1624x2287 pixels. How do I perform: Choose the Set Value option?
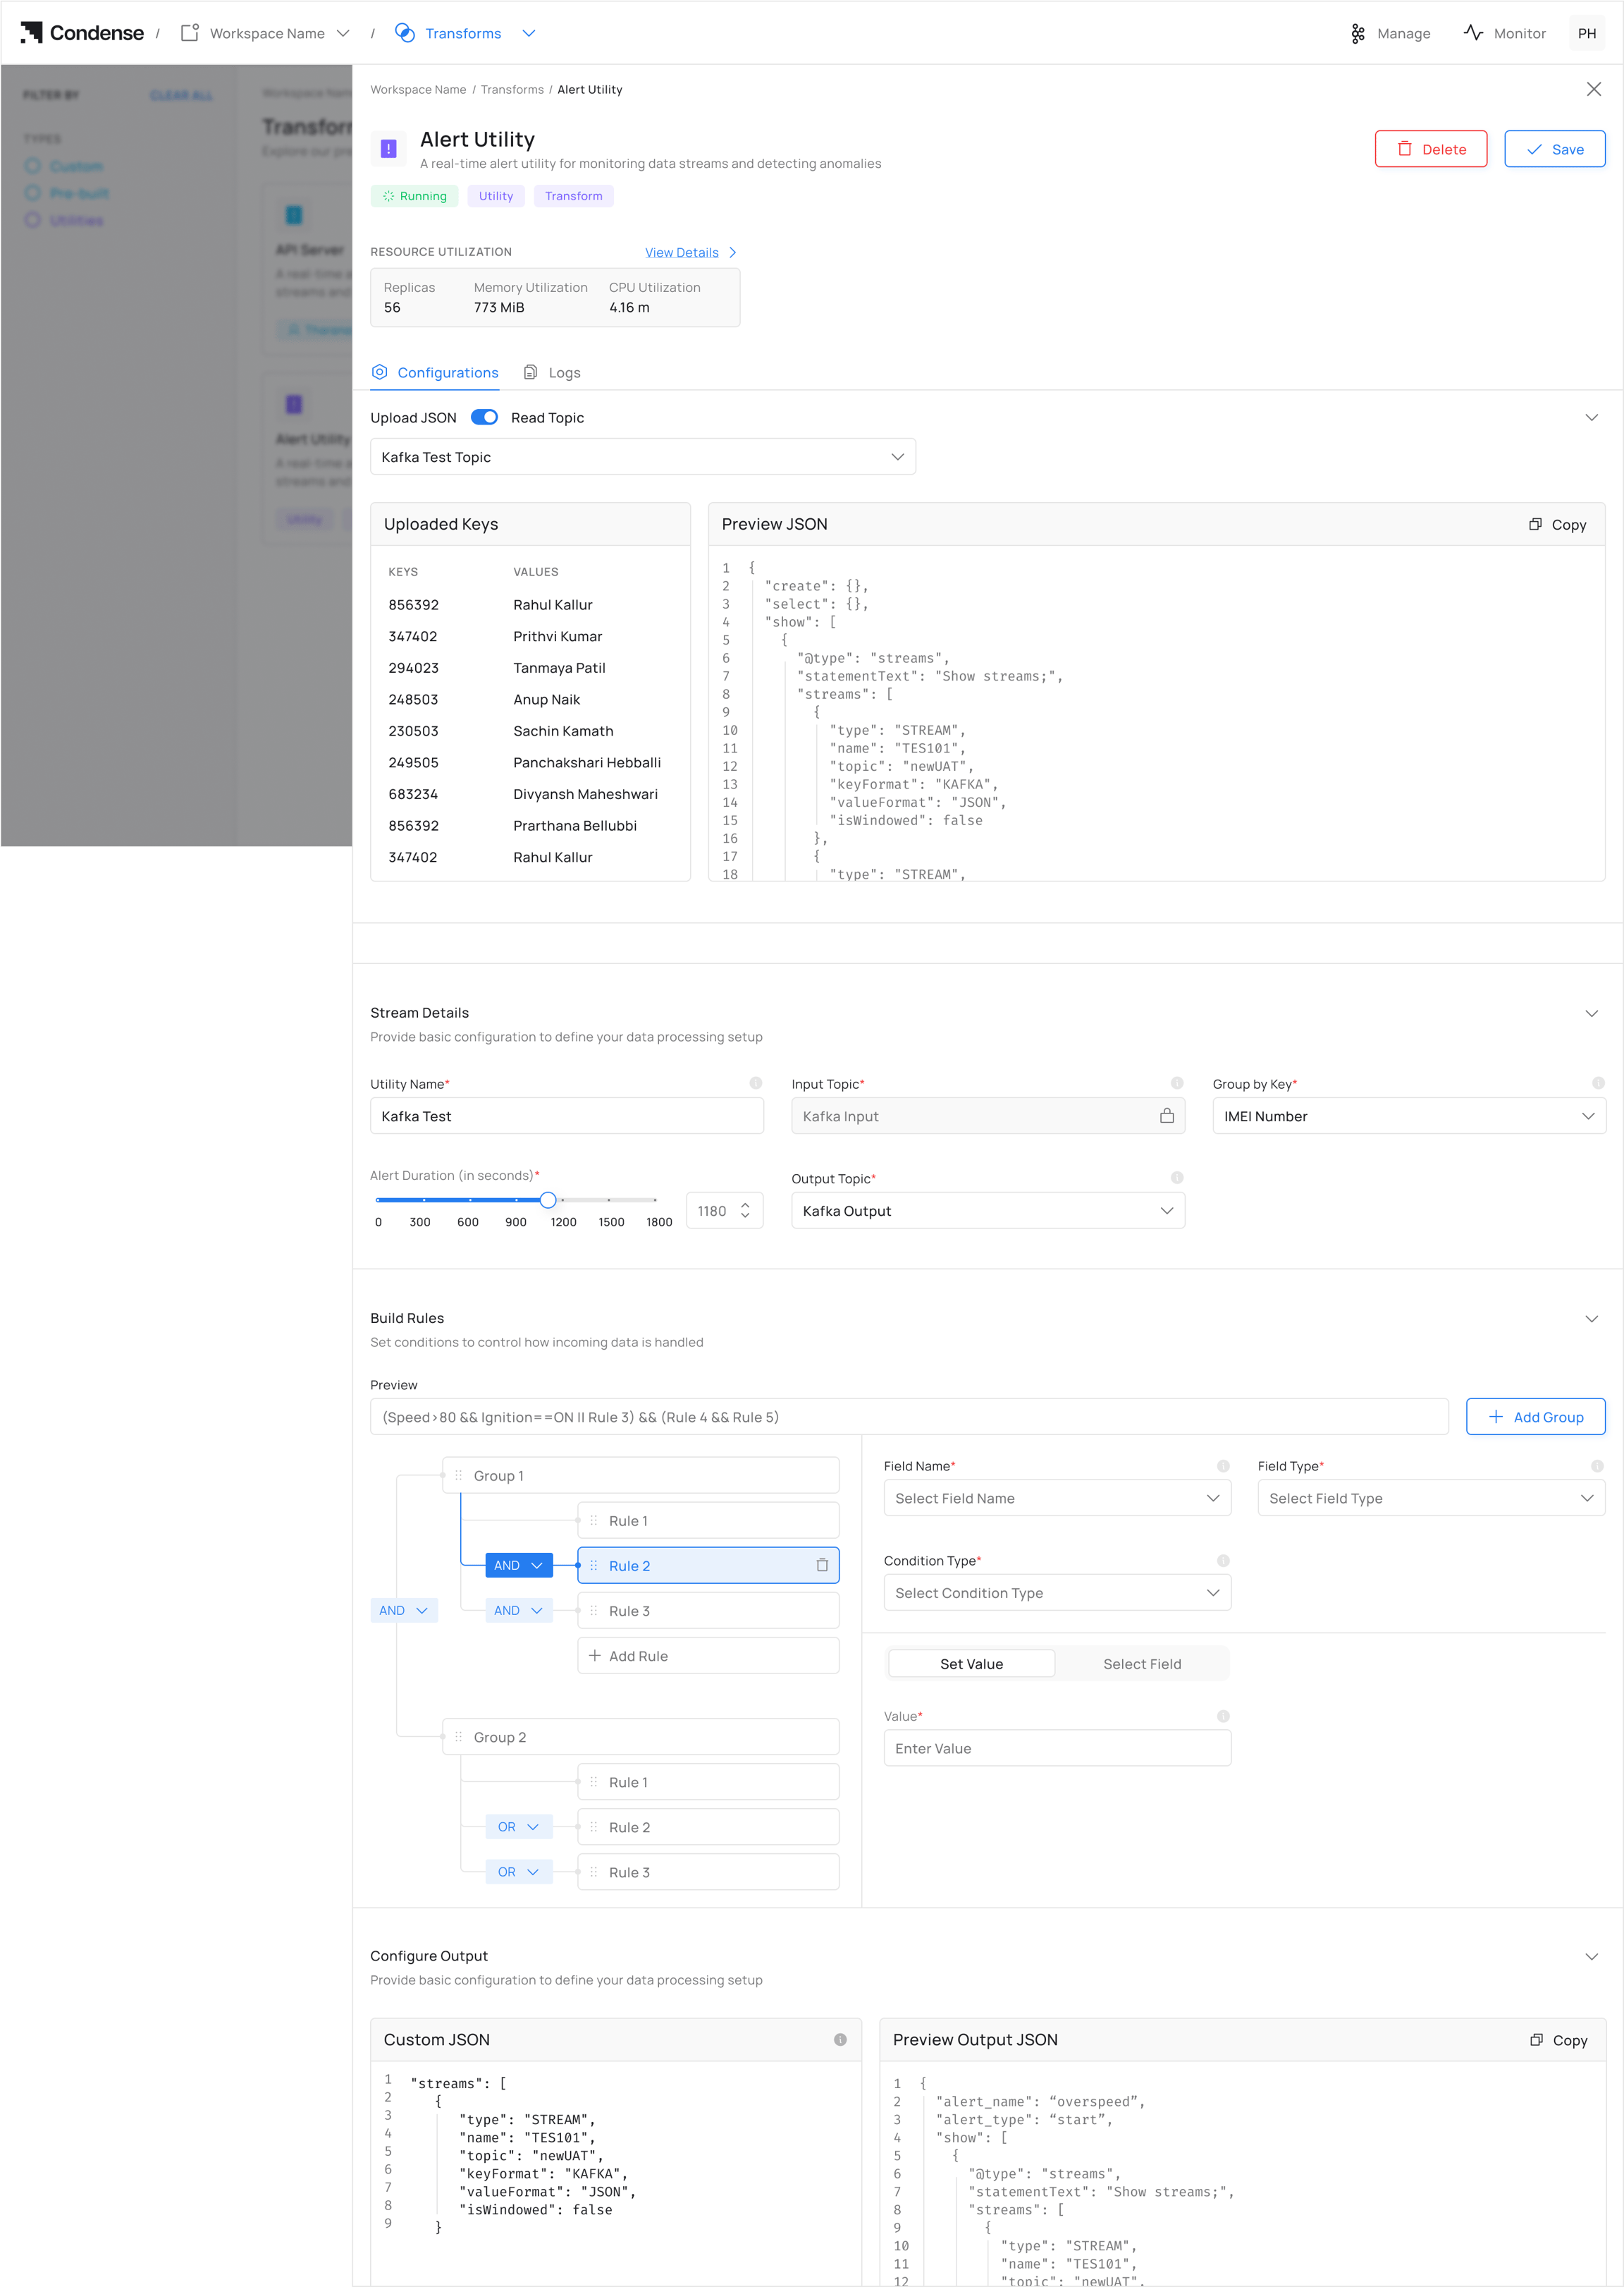tap(971, 1664)
